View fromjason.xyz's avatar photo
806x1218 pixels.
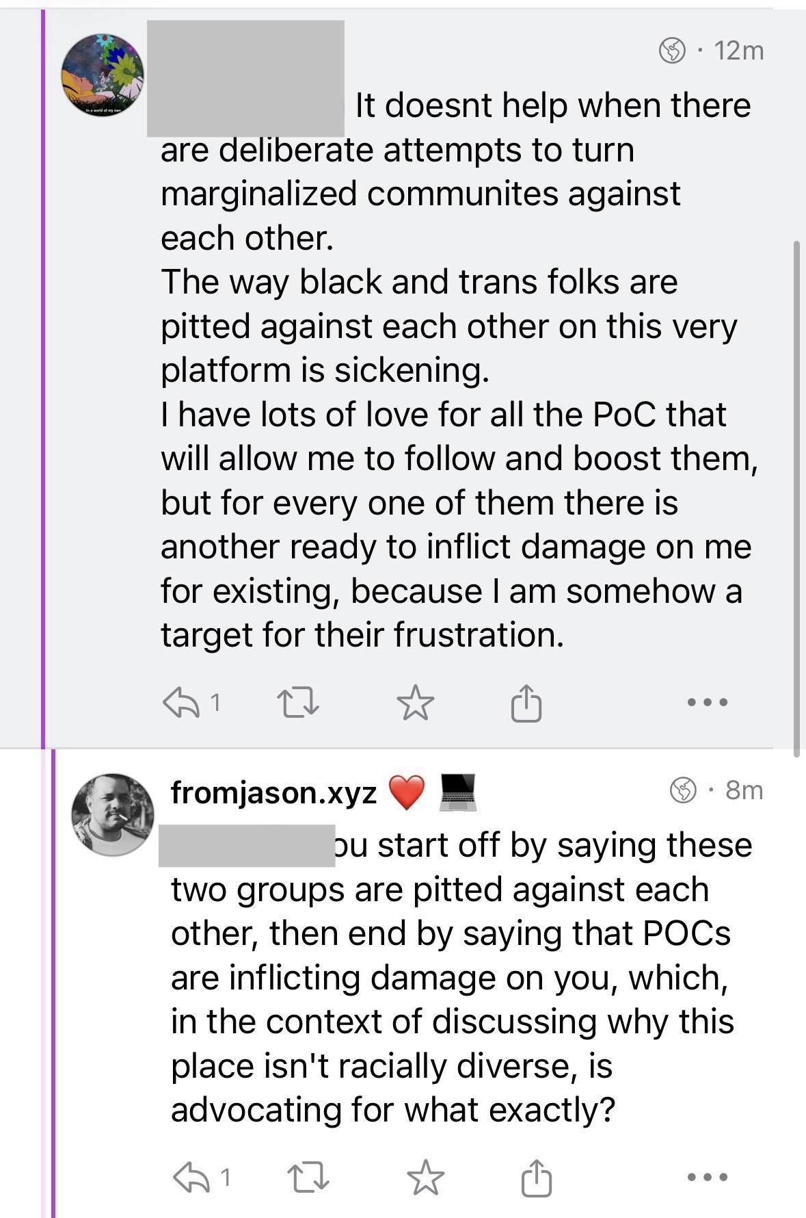click(113, 814)
